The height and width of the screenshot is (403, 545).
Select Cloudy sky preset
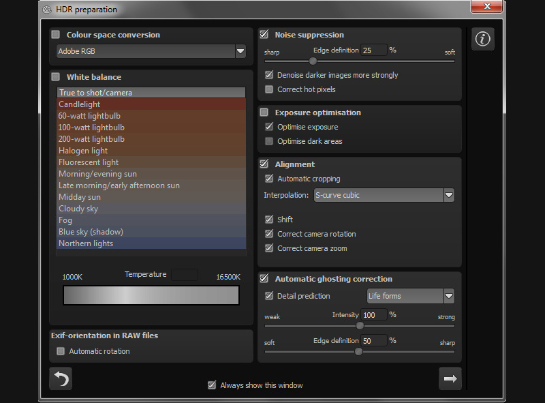point(151,209)
